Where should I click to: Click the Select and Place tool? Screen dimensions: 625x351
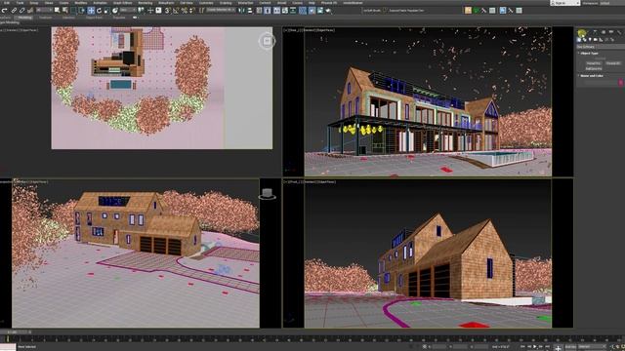(x=115, y=11)
